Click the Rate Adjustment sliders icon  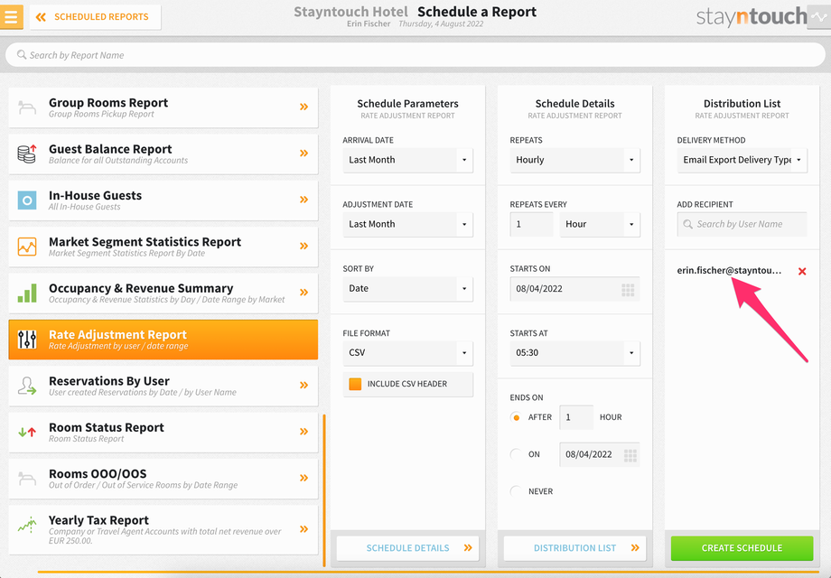[x=27, y=339]
